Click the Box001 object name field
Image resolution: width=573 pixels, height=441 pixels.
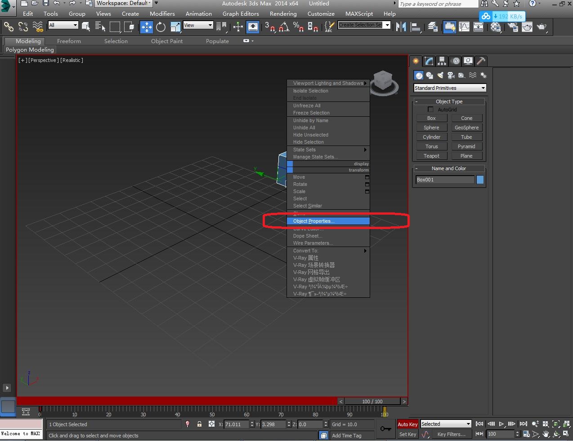(445, 180)
